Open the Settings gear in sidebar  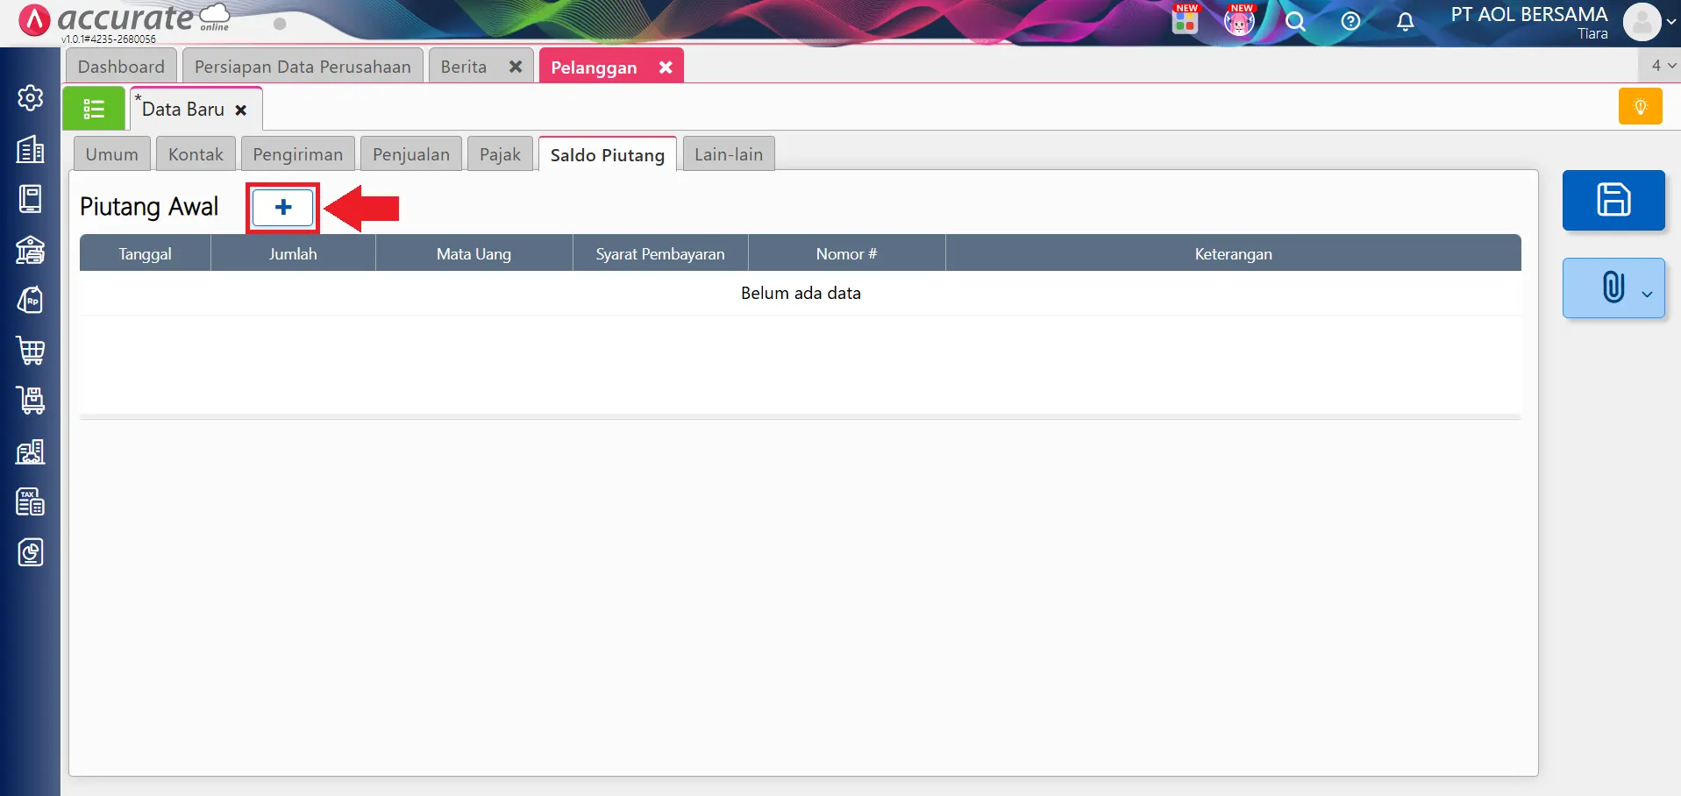coord(31,97)
